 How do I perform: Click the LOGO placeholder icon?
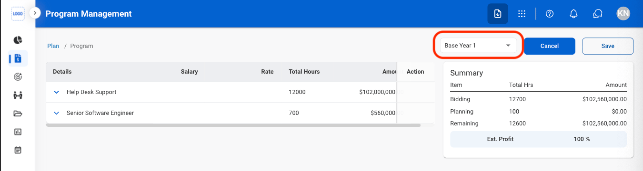tap(18, 14)
